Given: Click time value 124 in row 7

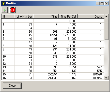Looking at the screenshot, I should (x=55, y=46).
